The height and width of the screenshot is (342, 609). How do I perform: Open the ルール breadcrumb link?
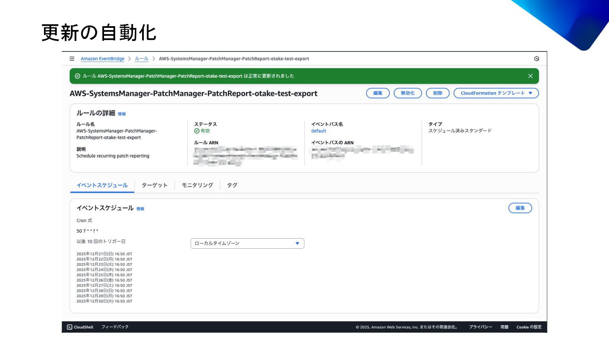point(142,59)
